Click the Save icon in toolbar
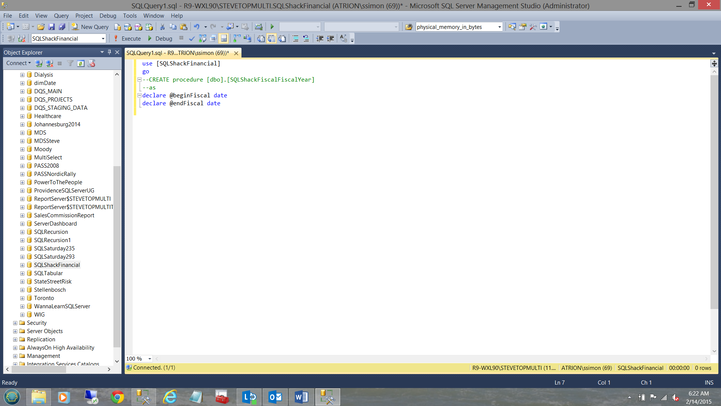 tap(51, 27)
